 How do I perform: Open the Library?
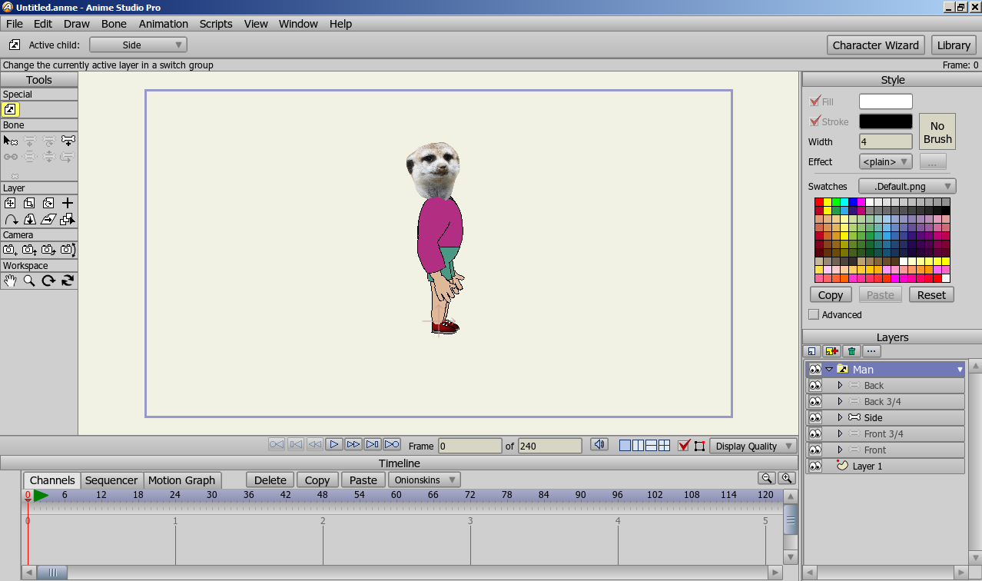tap(954, 45)
